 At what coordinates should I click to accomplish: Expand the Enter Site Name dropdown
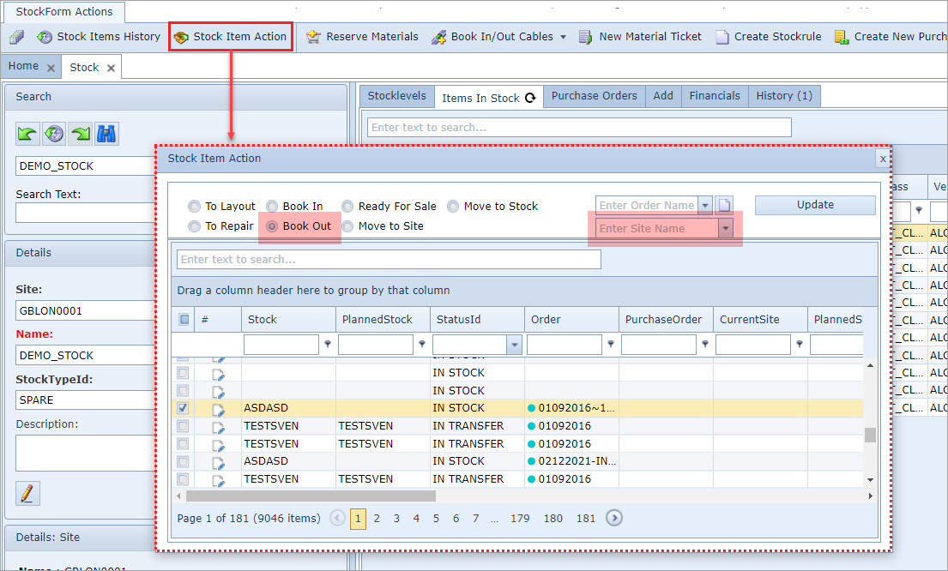(726, 228)
